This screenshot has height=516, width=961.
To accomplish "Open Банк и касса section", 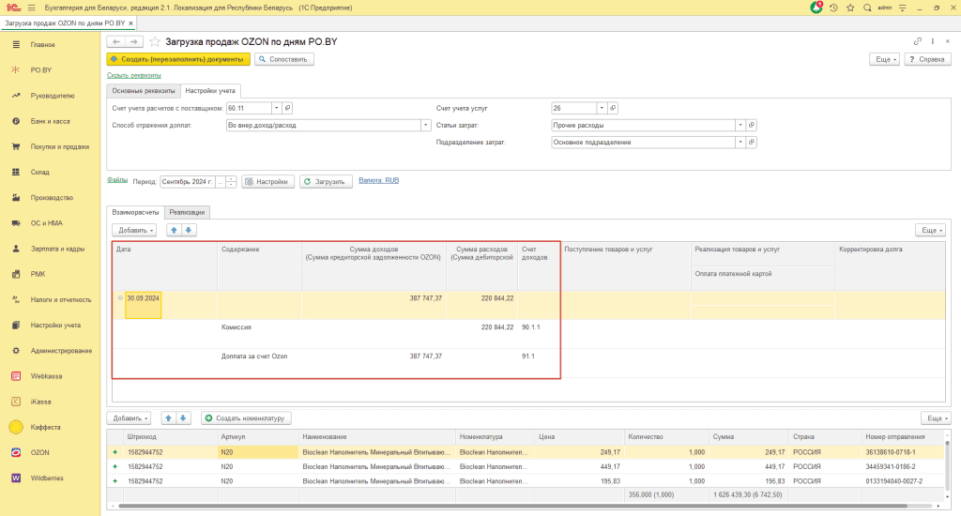I will point(51,121).
